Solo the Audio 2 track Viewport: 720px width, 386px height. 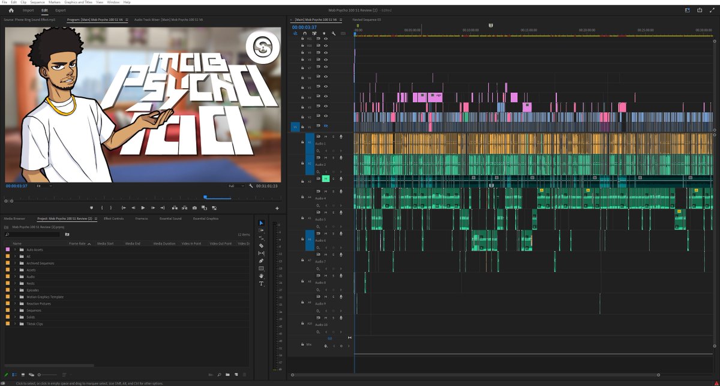coord(333,158)
